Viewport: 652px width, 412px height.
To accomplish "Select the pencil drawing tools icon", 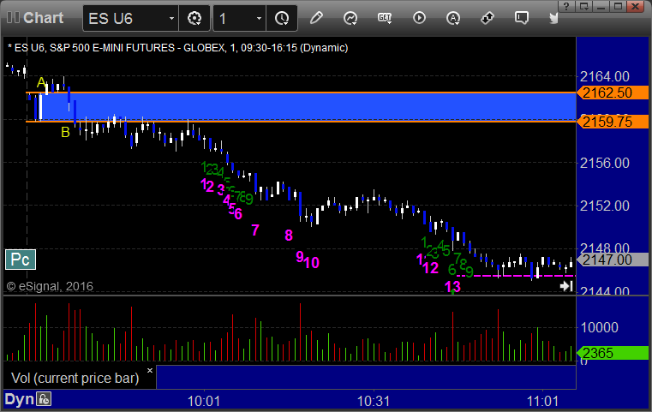I will click(316, 18).
